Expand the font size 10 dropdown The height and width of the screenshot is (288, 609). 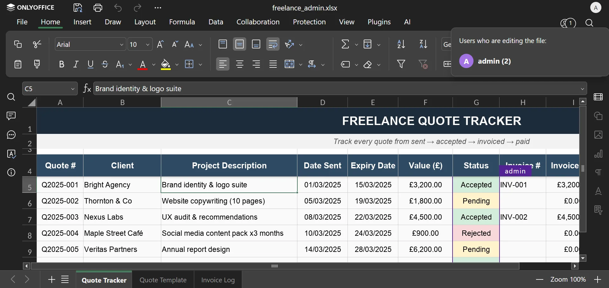point(148,45)
